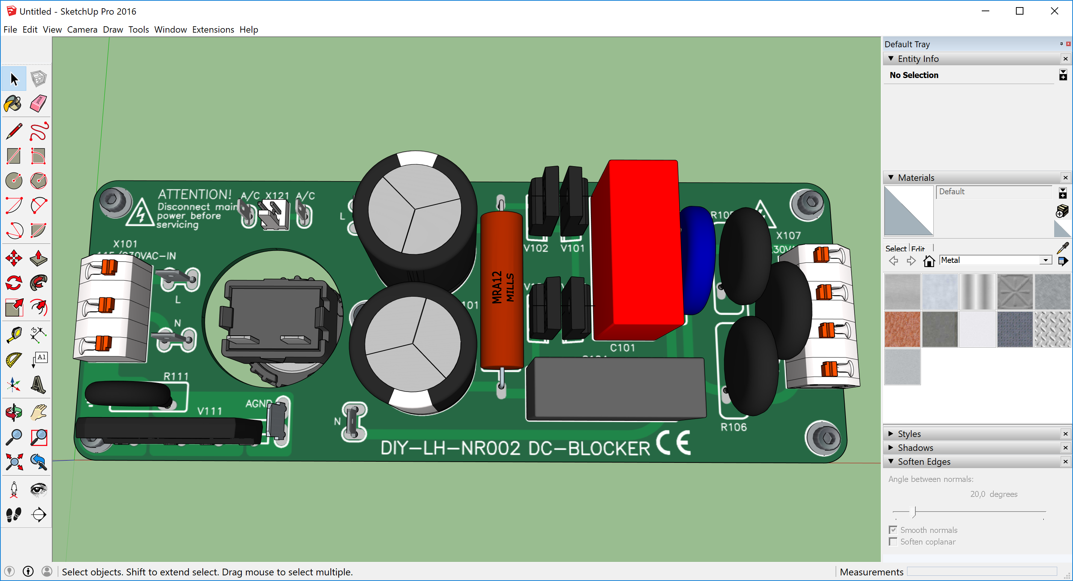This screenshot has width=1073, height=581.
Task: Activate the Line pencil tool
Action: coord(14,132)
